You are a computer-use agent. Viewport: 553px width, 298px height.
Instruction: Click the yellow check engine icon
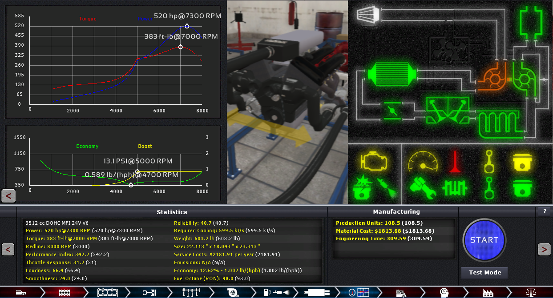tap(374, 162)
